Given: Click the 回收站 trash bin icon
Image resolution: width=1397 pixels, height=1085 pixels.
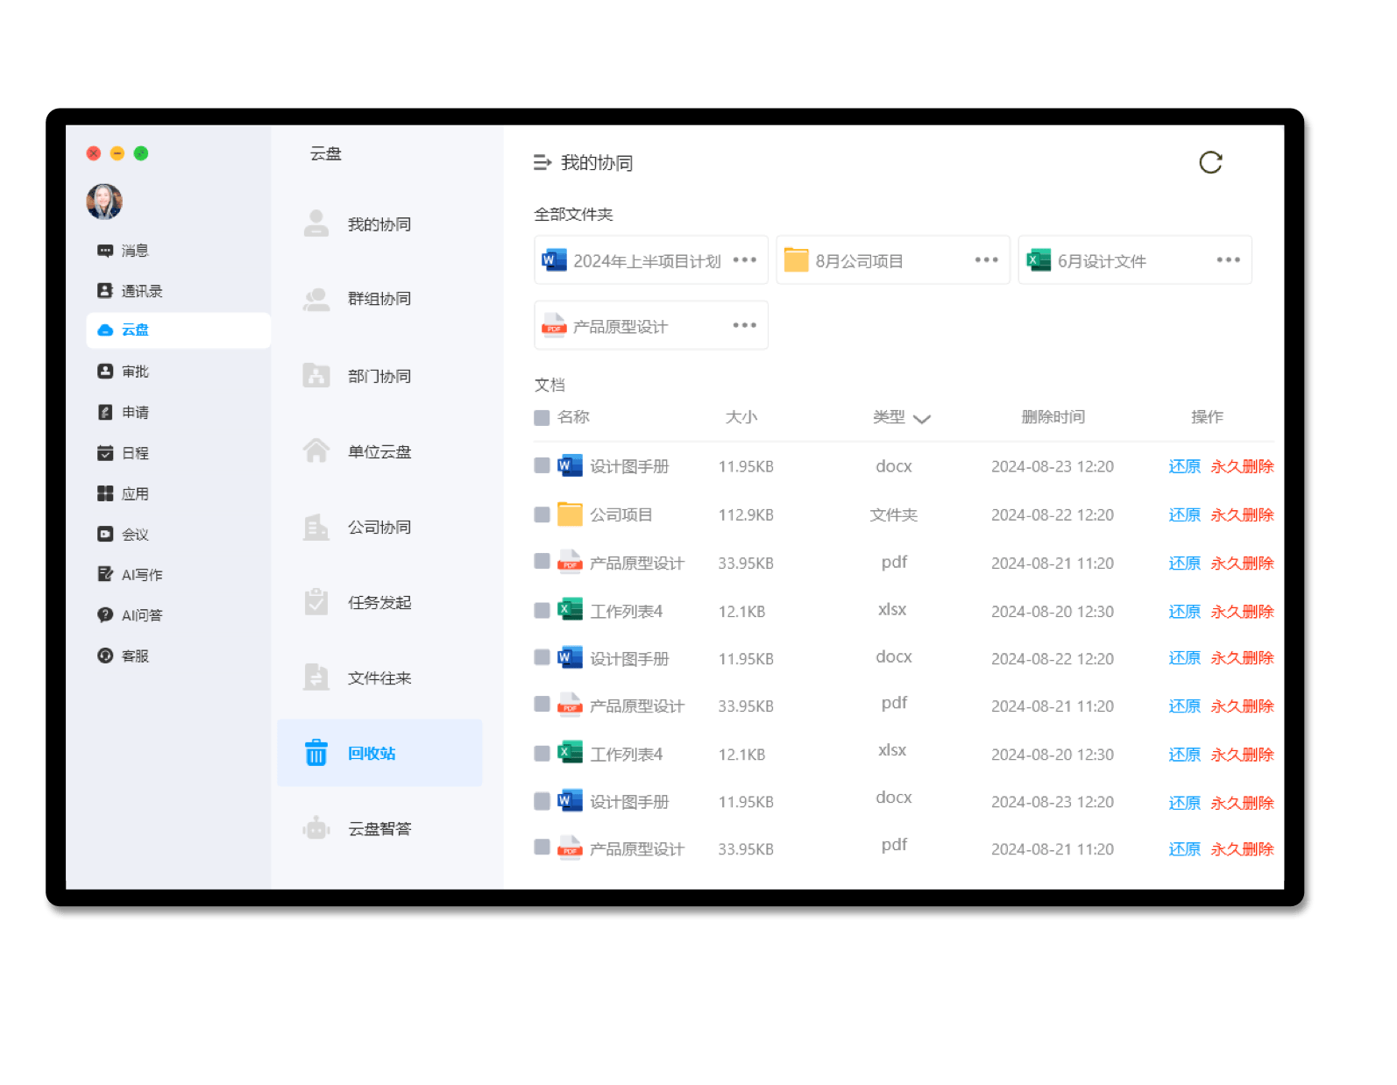Looking at the screenshot, I should coord(316,753).
